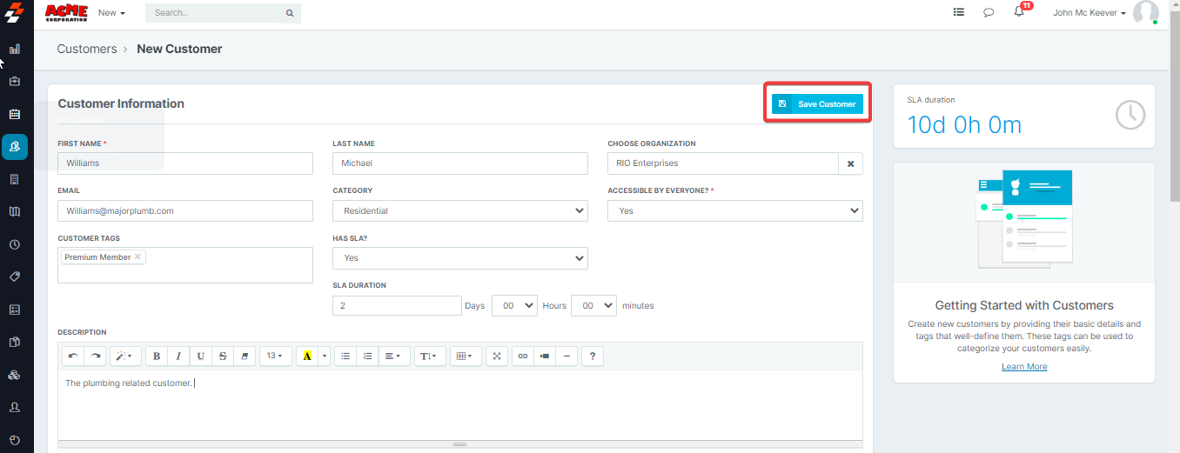Expand the Category dropdown

click(459, 211)
